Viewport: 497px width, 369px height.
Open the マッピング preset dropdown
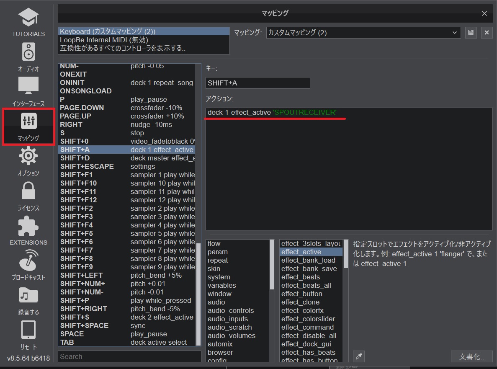[363, 32]
